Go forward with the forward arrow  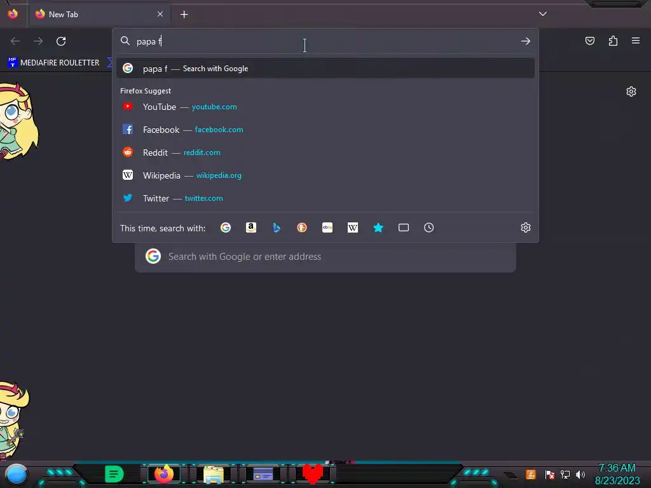pos(38,41)
